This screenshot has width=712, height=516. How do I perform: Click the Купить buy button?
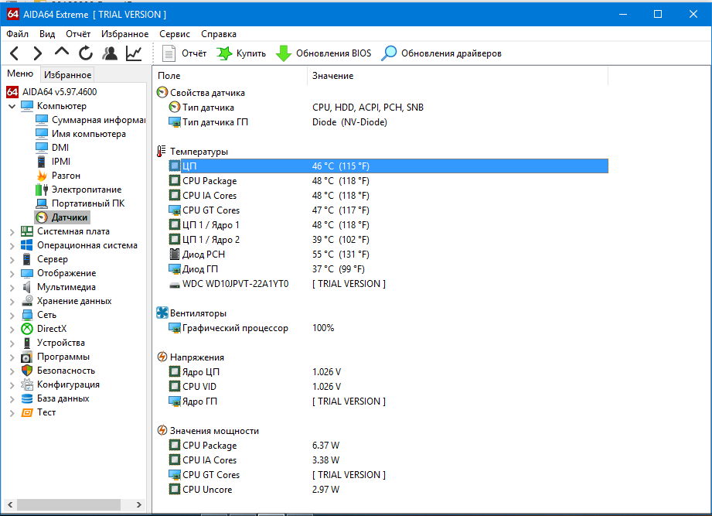click(240, 53)
